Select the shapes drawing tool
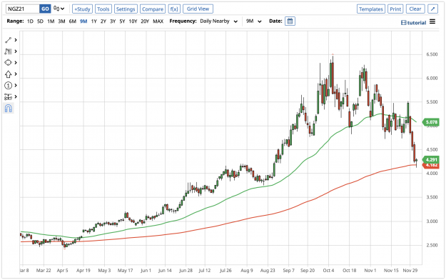This screenshot has width=446, height=280. coord(9,63)
